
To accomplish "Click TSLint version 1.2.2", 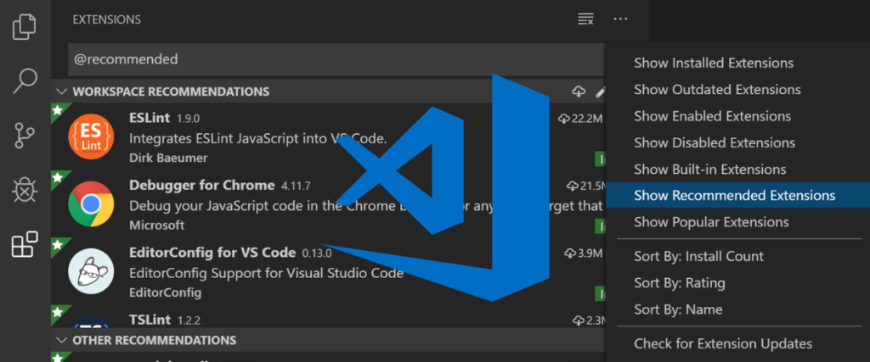I will point(189,321).
